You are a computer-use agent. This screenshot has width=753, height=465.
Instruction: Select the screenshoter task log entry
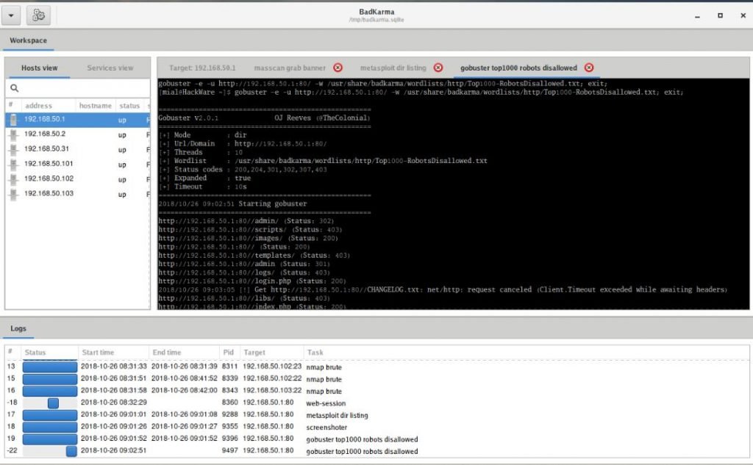point(326,427)
